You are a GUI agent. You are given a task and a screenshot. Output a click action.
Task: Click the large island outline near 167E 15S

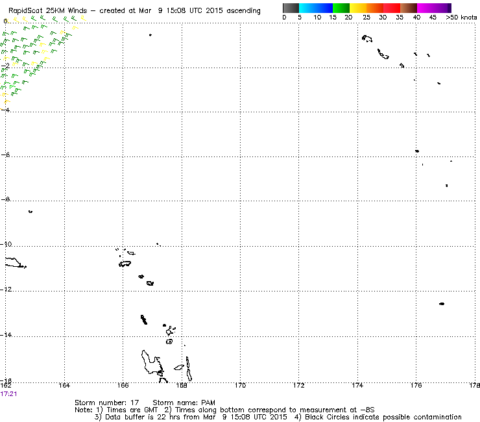(152, 363)
